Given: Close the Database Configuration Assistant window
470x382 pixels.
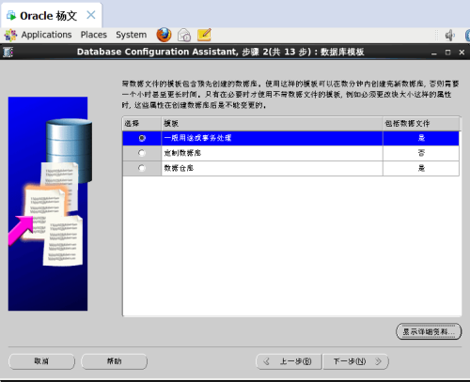Looking at the screenshot, I should tap(462, 53).
